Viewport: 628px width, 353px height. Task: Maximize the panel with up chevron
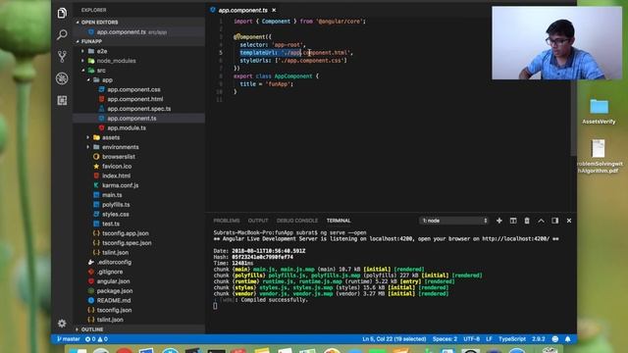[x=541, y=221]
